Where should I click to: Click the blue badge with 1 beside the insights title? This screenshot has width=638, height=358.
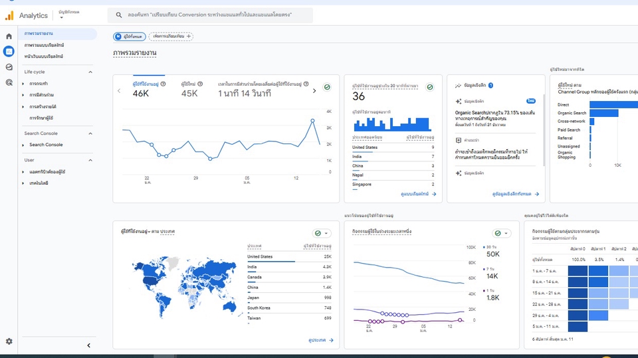(x=490, y=86)
